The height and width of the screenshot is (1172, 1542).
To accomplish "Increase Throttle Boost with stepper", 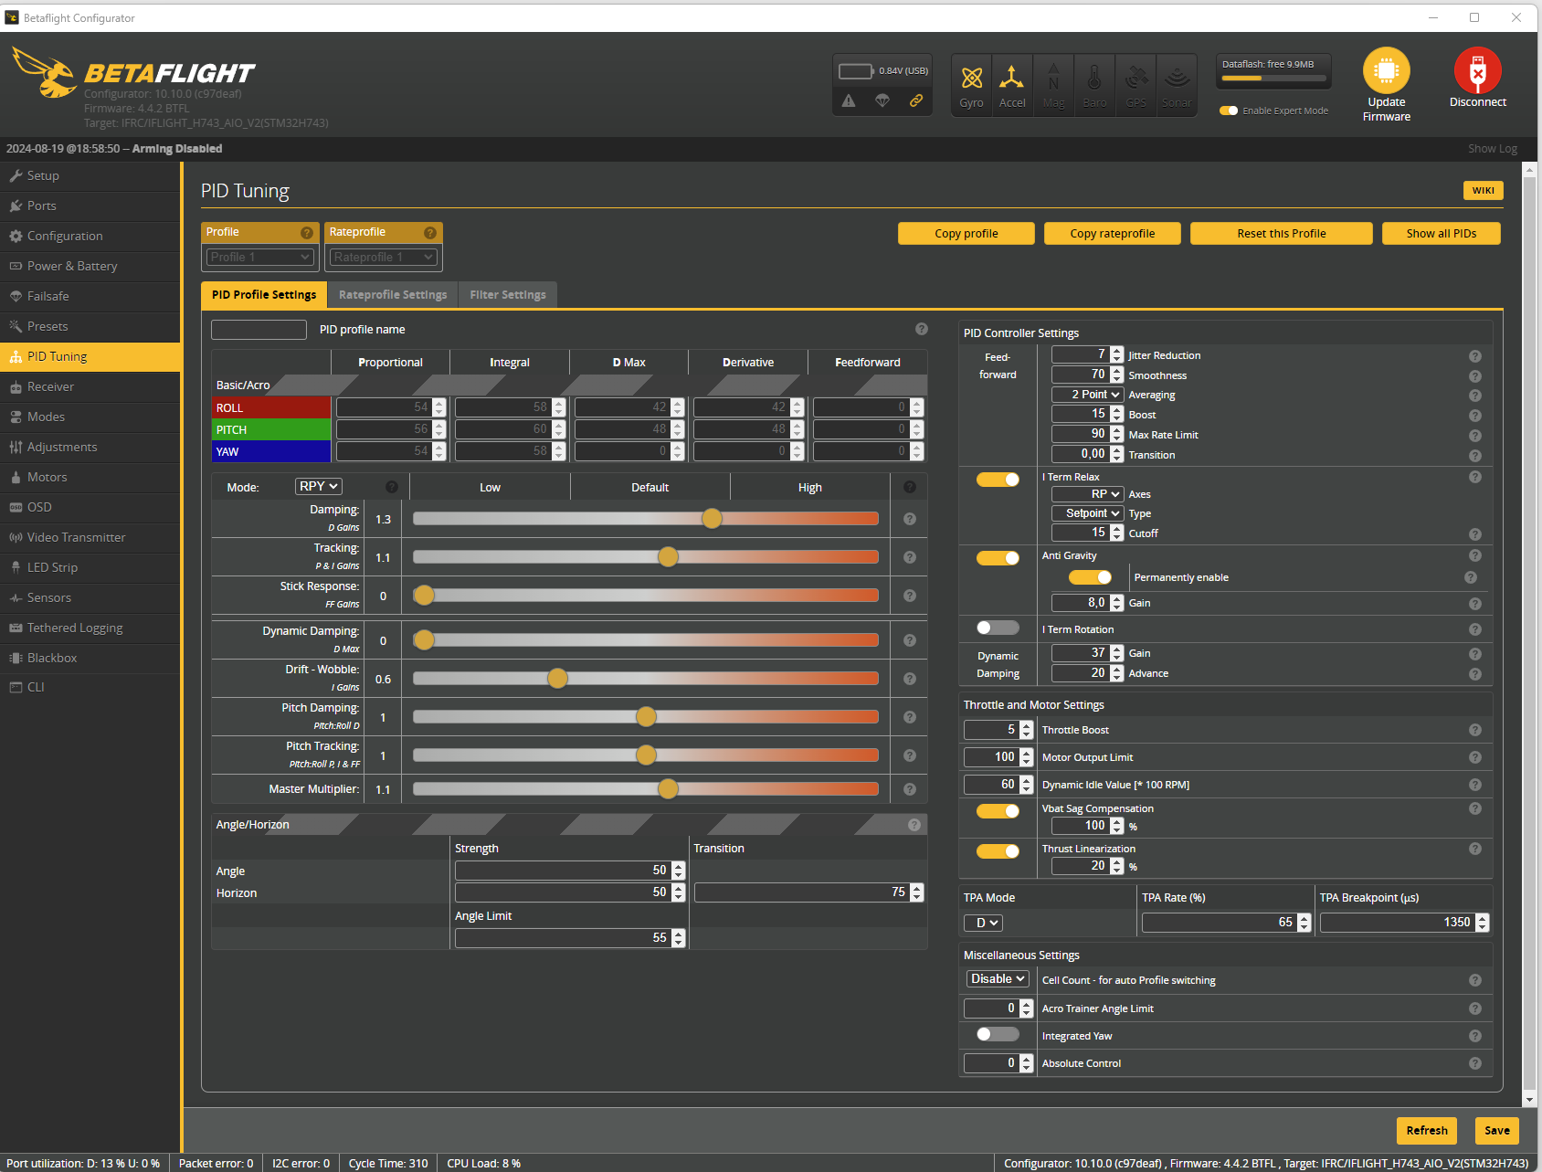I will coord(1027,726).
